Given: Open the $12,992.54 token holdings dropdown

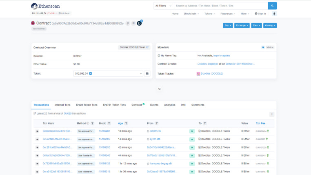Looking at the screenshot, I should [x=108, y=73].
